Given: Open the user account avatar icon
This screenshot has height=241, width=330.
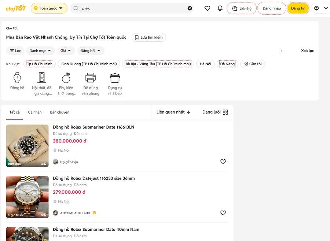Looking at the screenshot, I should tap(316, 8).
